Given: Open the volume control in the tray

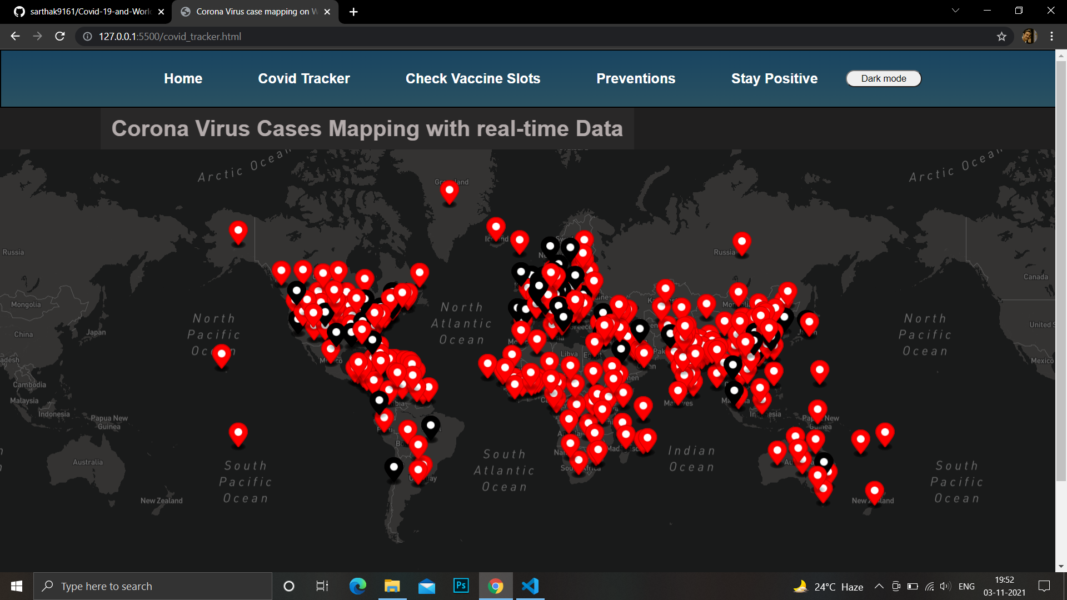Looking at the screenshot, I should click(945, 586).
